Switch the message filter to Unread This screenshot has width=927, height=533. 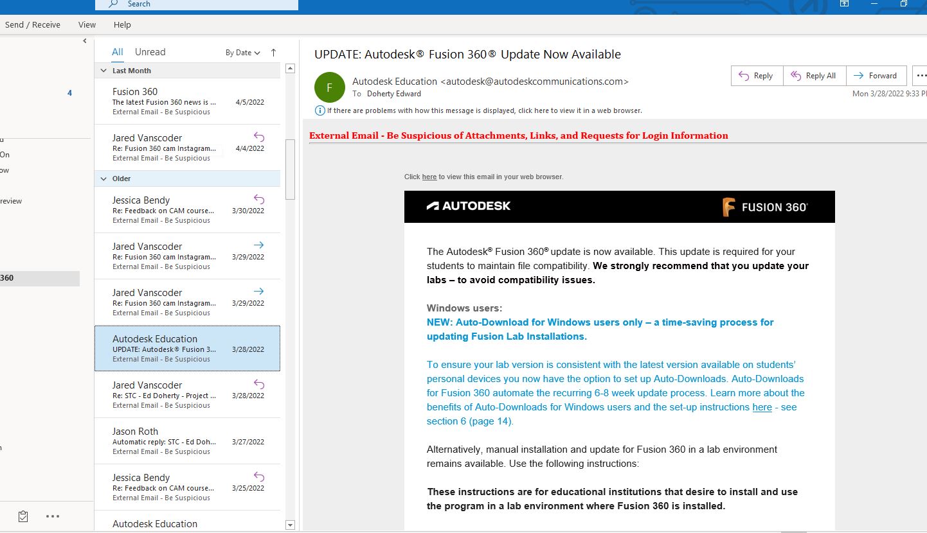(149, 51)
